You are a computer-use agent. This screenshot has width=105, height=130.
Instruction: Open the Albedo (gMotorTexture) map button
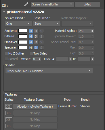pyautogui.click(x=35, y=106)
